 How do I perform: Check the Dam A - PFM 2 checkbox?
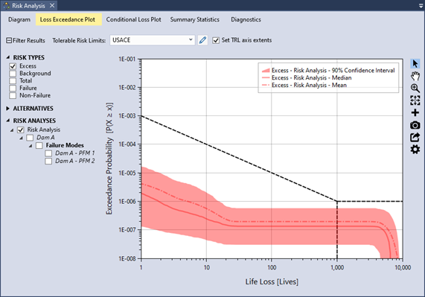(x=48, y=162)
